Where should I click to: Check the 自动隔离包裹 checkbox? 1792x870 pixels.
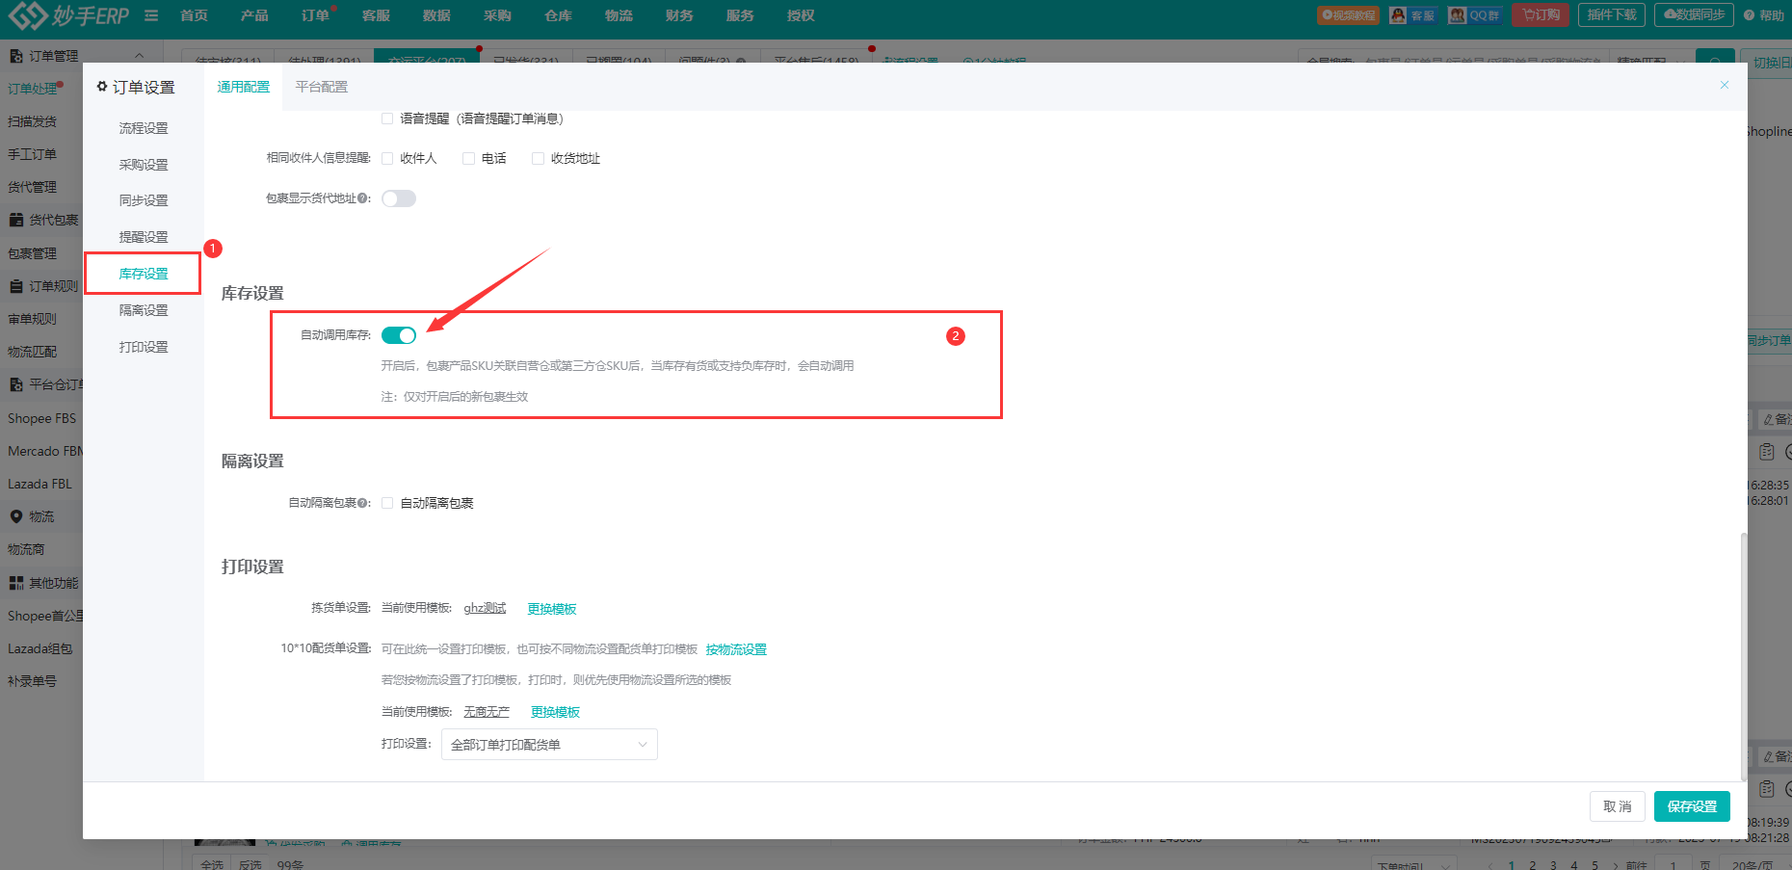pos(387,503)
